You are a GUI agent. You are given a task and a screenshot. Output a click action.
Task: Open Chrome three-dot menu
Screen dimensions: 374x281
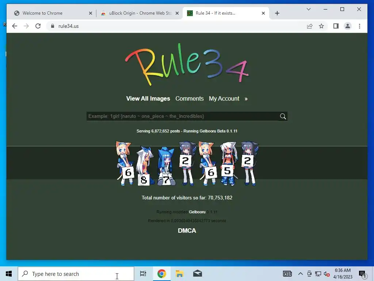359,26
